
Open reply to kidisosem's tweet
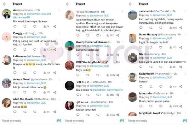click(x=15, y=72)
